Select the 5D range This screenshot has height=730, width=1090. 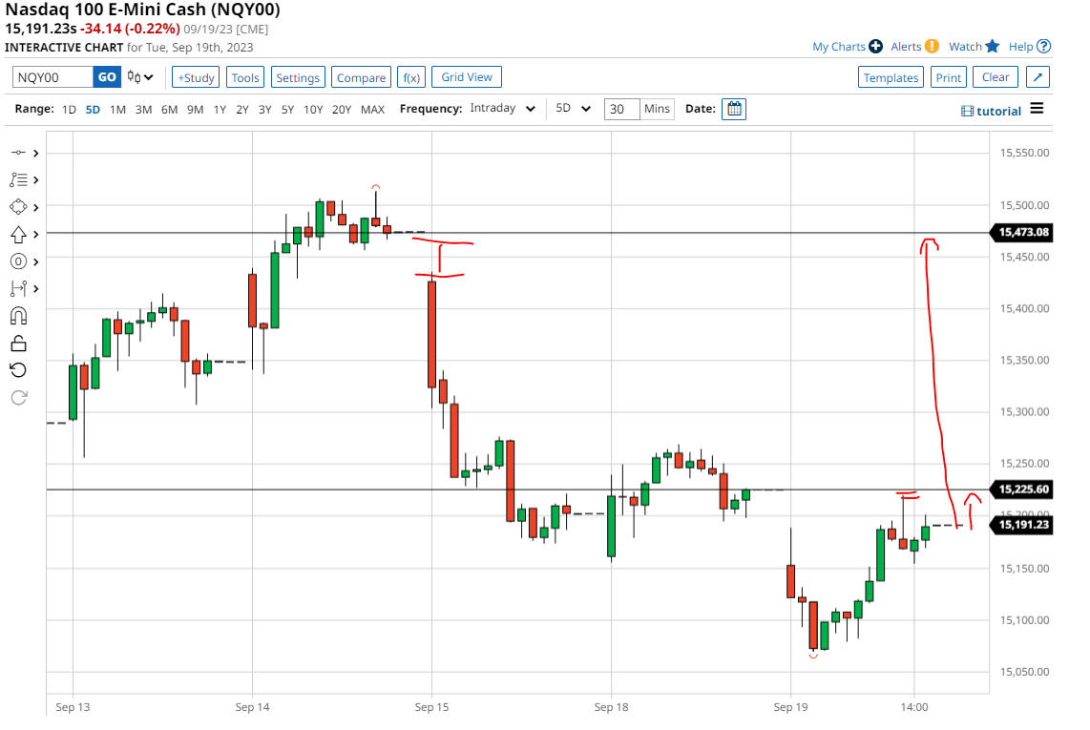click(93, 109)
